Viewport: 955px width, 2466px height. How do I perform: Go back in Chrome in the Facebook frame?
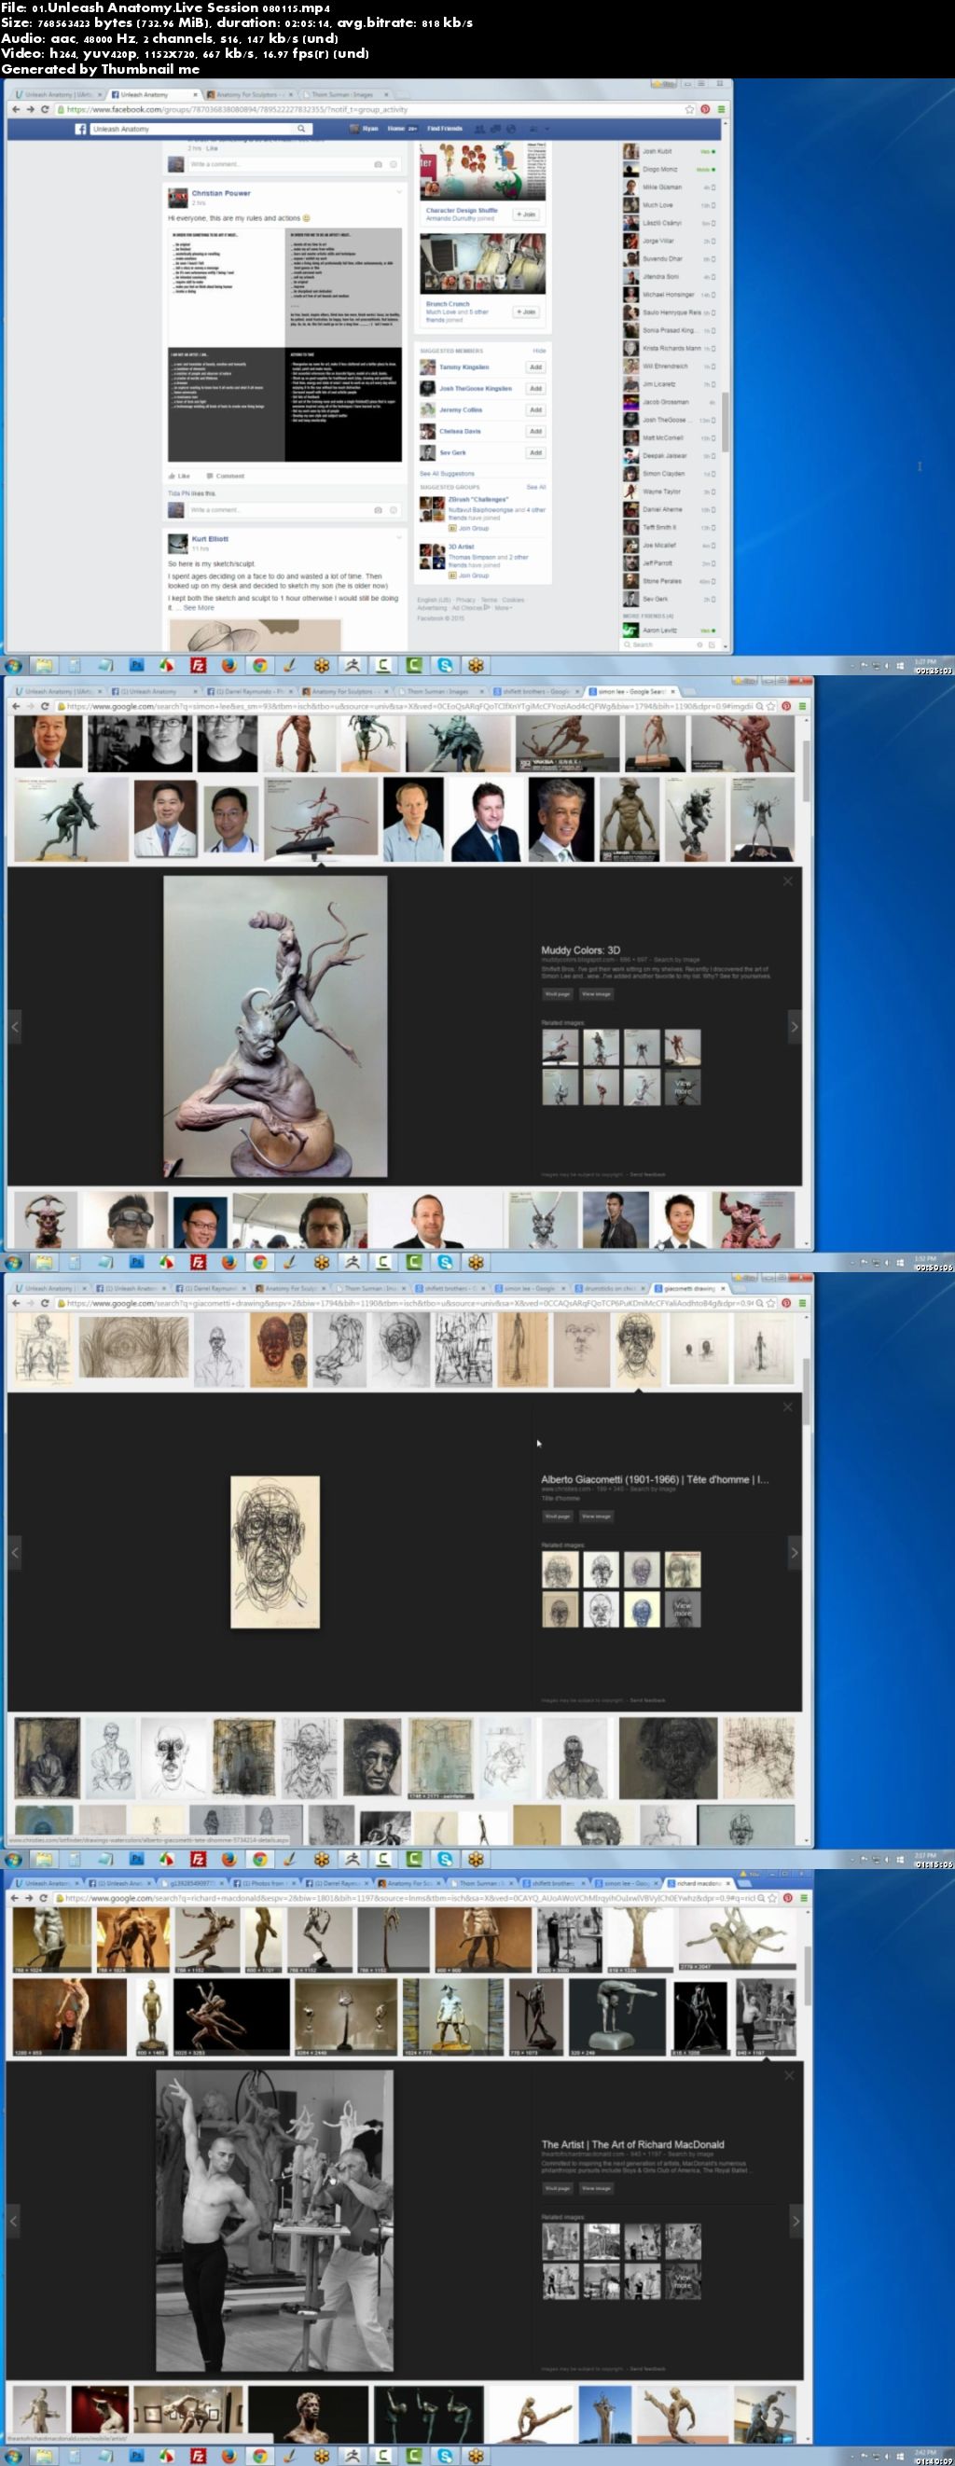click(15, 110)
